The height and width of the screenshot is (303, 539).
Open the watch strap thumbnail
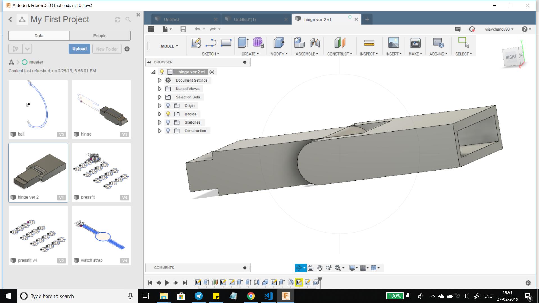pyautogui.click(x=101, y=233)
